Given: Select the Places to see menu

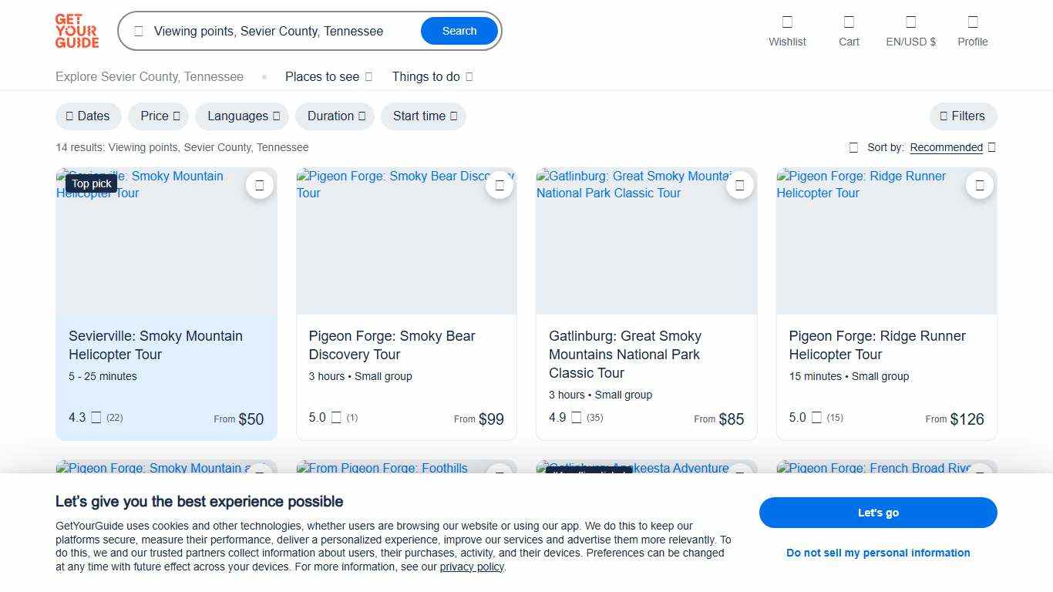Looking at the screenshot, I should pyautogui.click(x=328, y=76).
